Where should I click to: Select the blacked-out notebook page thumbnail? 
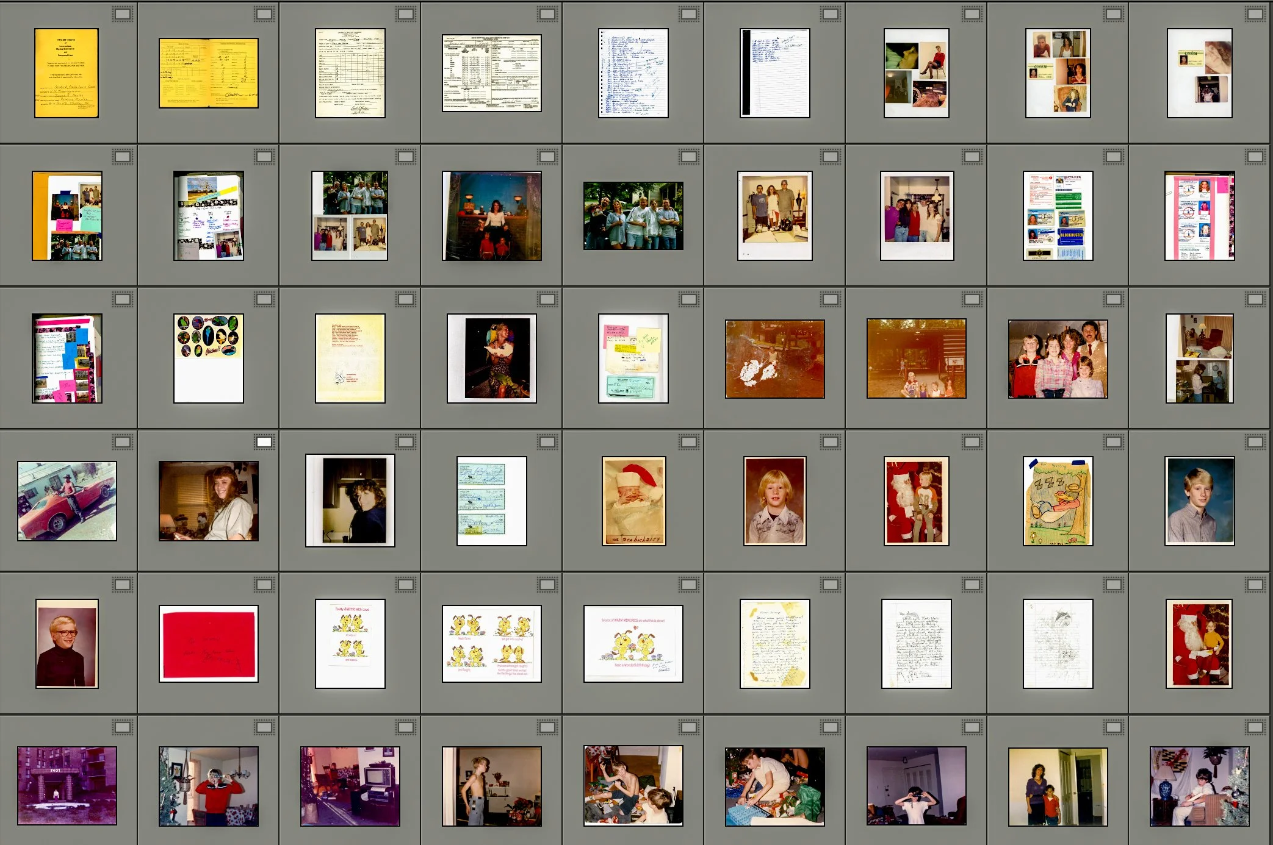click(775, 73)
